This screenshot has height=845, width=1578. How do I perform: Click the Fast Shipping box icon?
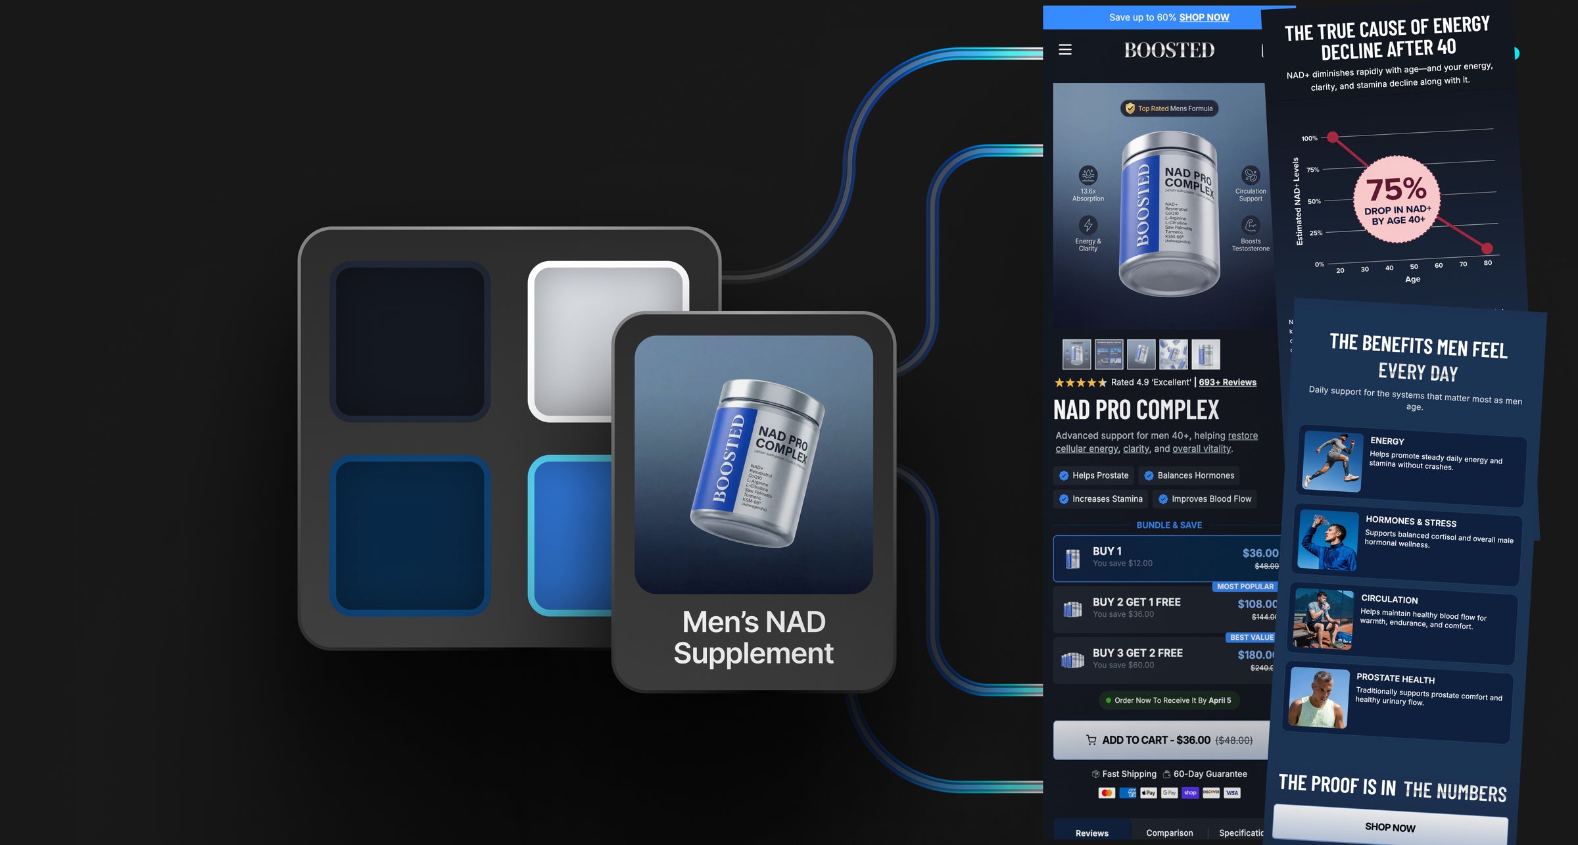point(1095,774)
